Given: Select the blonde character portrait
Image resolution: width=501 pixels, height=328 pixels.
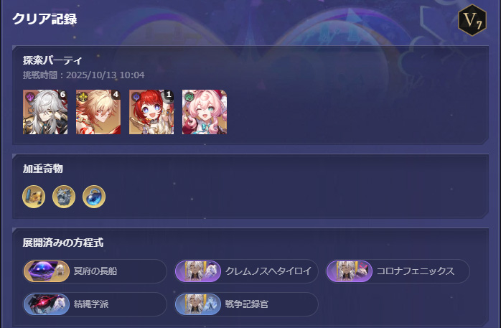Looking at the screenshot, I should coord(98,112).
